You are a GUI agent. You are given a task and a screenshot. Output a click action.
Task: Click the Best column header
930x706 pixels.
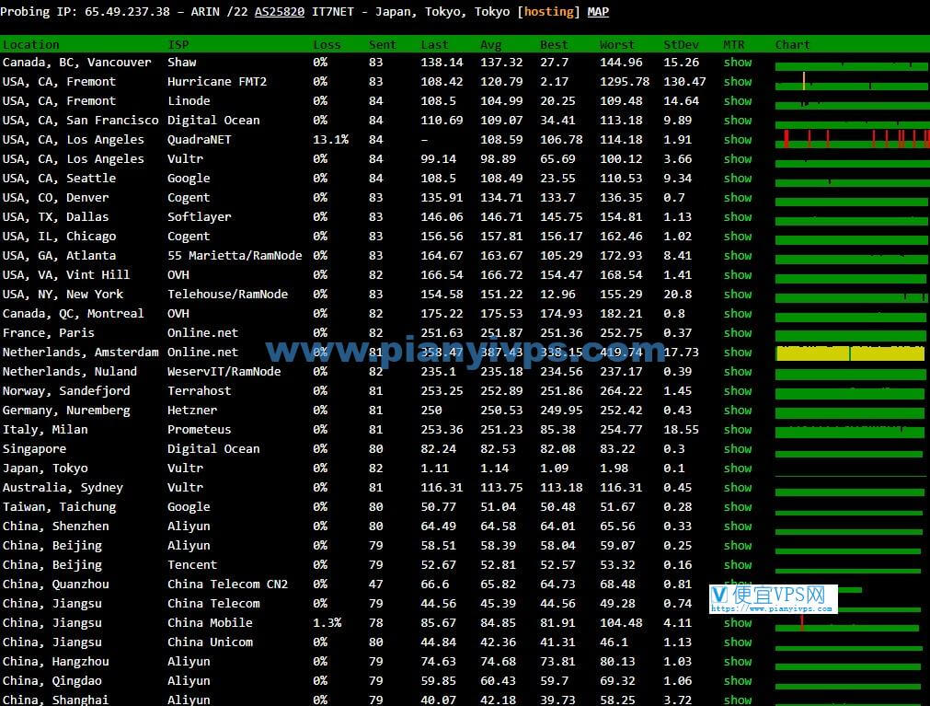coord(554,44)
